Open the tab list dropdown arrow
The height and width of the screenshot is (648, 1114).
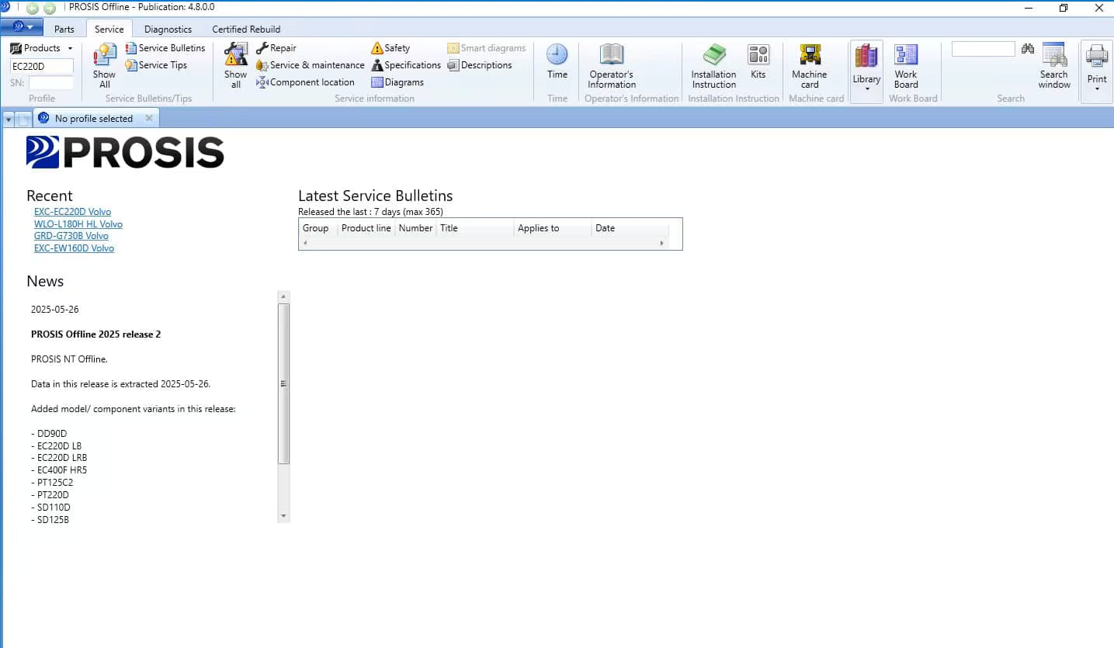[9, 119]
